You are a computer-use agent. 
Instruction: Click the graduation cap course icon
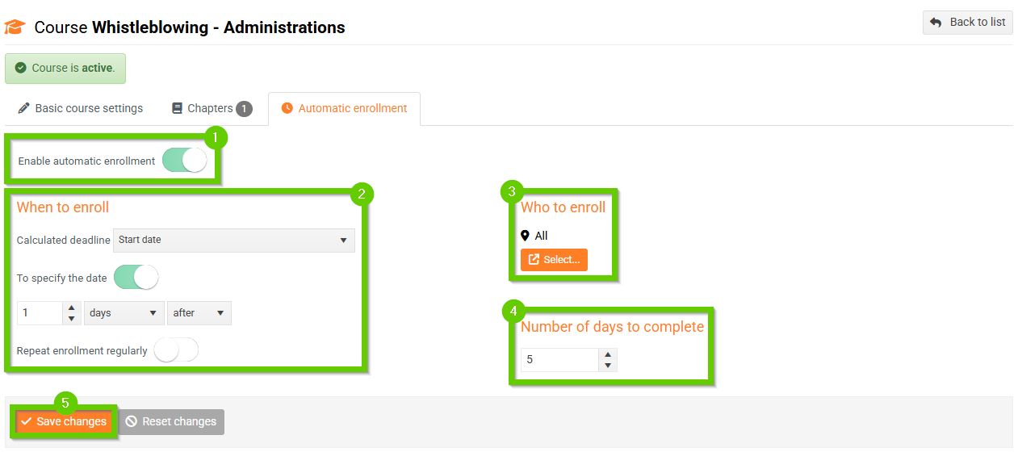(15, 27)
